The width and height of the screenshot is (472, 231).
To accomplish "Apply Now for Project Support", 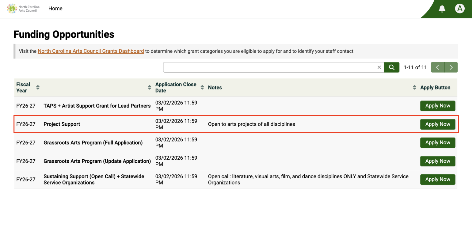I will (x=438, y=124).
